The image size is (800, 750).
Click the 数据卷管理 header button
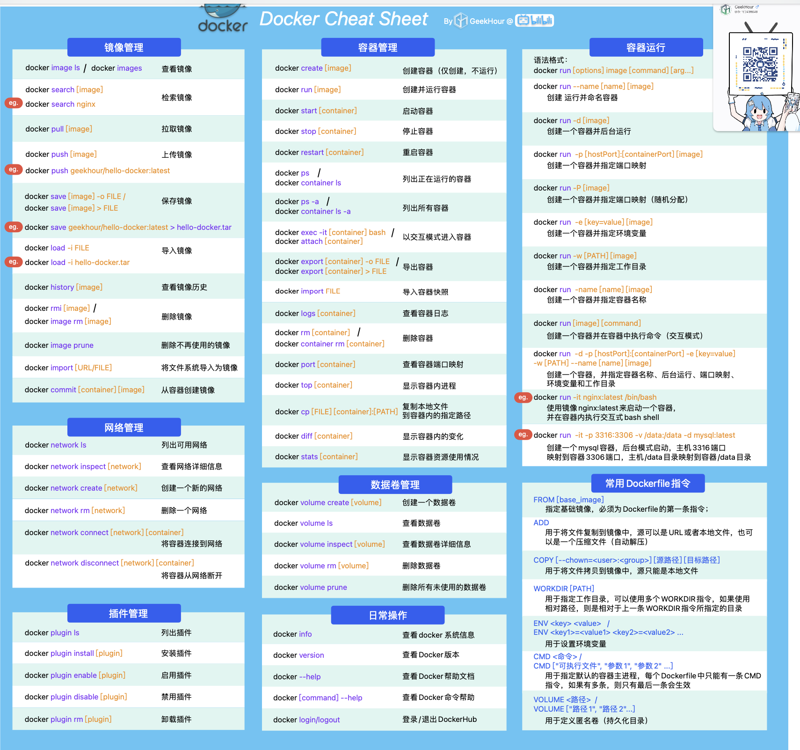(395, 485)
